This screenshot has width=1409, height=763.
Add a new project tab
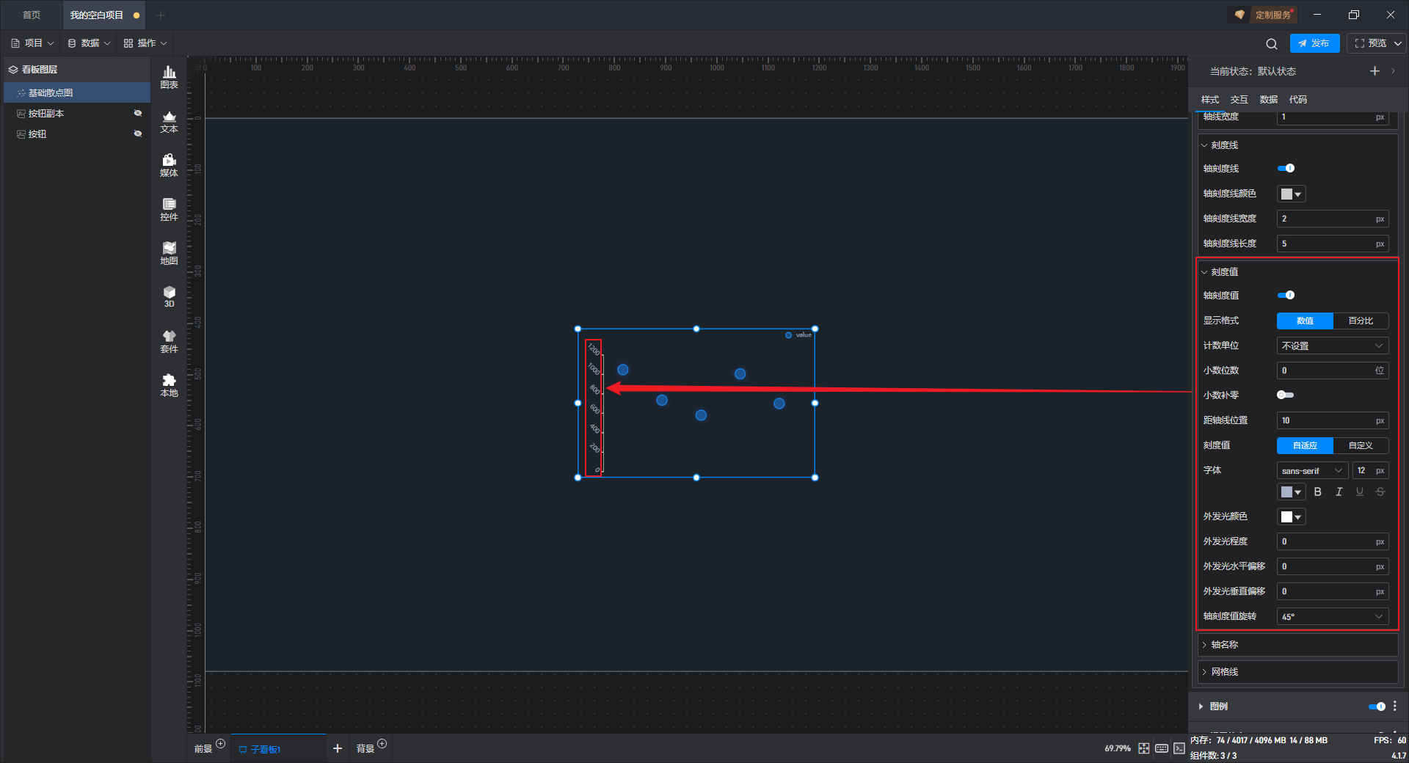(161, 15)
